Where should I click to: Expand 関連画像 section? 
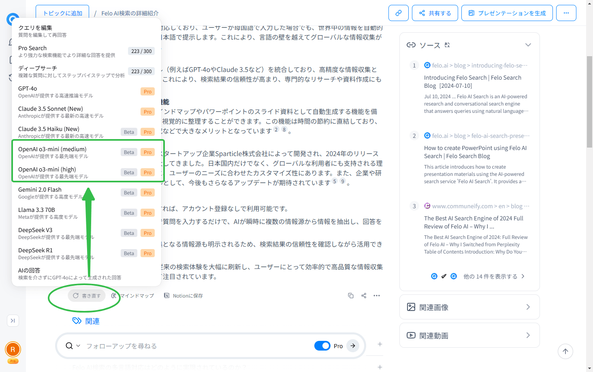pos(469,307)
